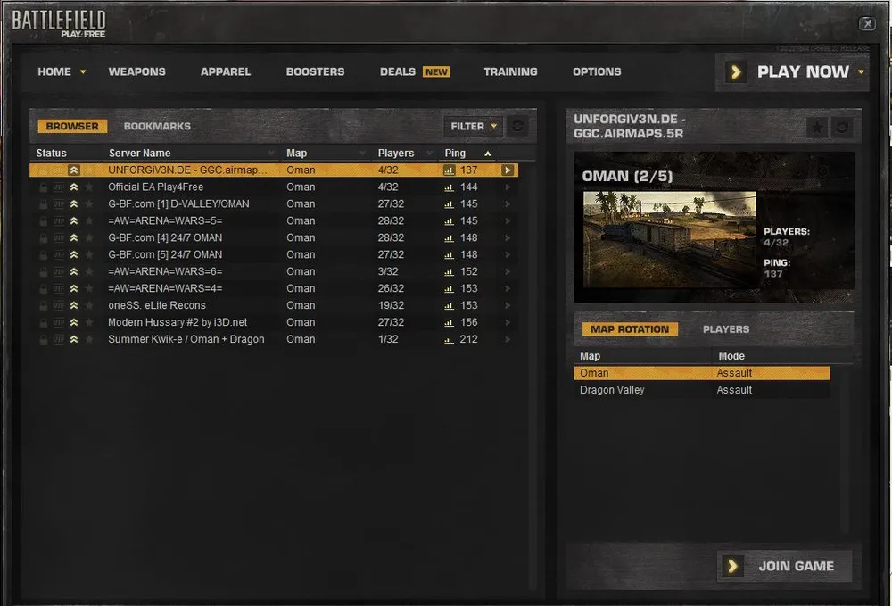Toggle bookmark star for Summer Kwik-e server
This screenshot has width=892, height=606.
pos(89,339)
